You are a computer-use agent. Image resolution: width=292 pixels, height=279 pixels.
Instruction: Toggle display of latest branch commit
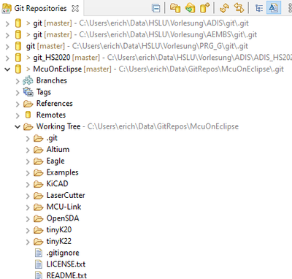tap(273, 8)
